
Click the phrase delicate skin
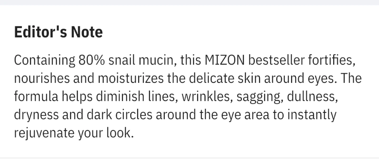(x=225, y=79)
